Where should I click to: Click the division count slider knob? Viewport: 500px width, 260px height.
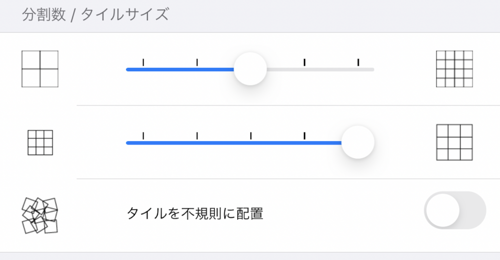[250, 69]
